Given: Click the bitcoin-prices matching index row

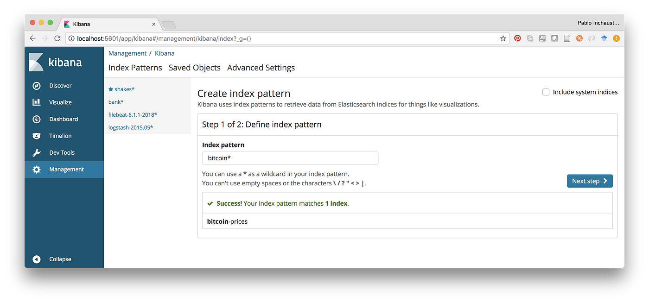Looking at the screenshot, I should click(407, 221).
